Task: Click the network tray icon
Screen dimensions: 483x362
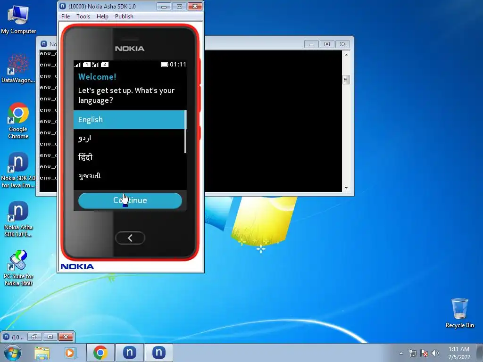Action: coord(412,353)
